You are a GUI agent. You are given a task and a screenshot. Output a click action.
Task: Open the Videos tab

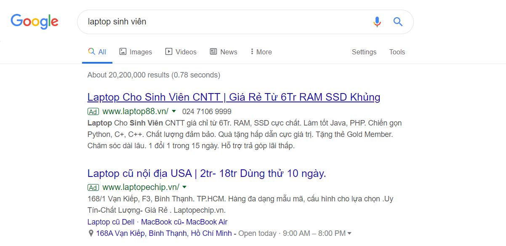[x=181, y=52]
